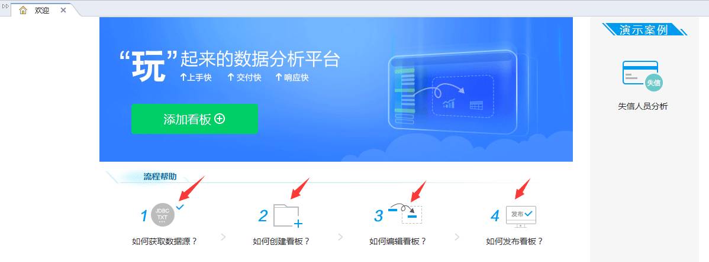Click the 失信人员分析 label

pyautogui.click(x=643, y=106)
